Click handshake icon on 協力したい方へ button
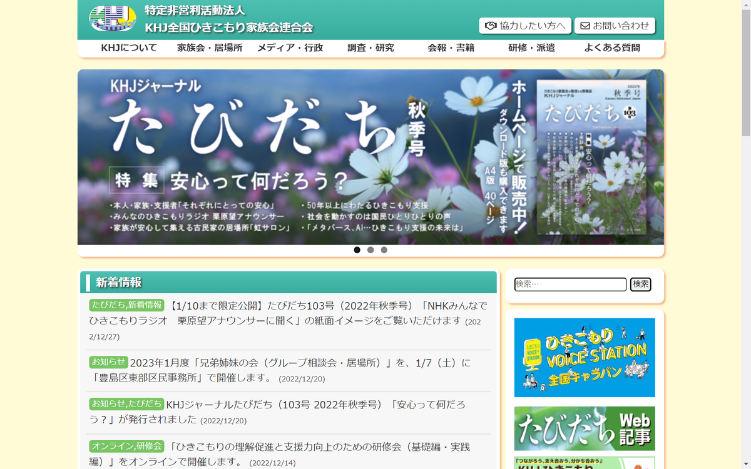The image size is (751, 469). click(x=491, y=26)
